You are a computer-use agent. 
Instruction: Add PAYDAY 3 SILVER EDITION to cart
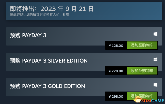[142, 71]
